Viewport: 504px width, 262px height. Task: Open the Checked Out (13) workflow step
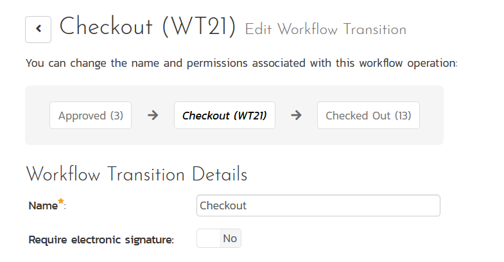368,116
